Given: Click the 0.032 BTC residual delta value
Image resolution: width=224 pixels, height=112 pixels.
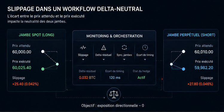Looking at the screenshot, I should 87,78.
